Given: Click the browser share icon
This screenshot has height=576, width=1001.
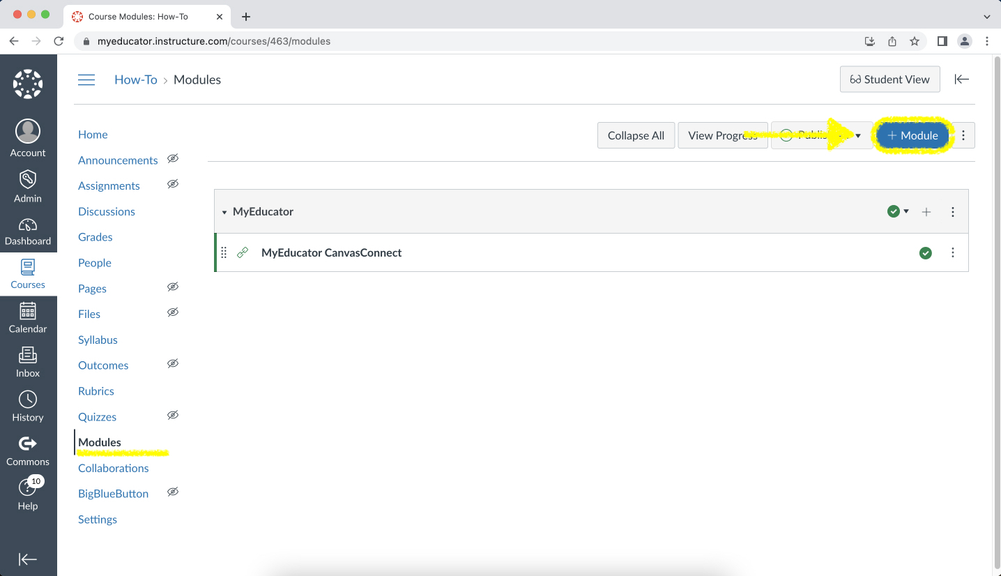Looking at the screenshot, I should [892, 41].
